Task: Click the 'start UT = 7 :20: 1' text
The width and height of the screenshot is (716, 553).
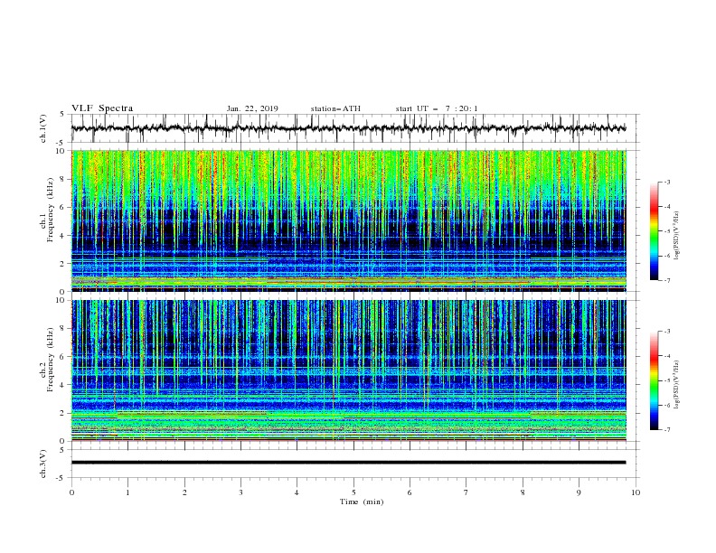Action: click(437, 108)
